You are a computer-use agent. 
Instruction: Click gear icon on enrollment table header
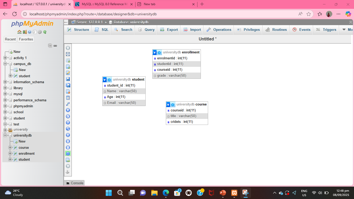coord(159,53)
